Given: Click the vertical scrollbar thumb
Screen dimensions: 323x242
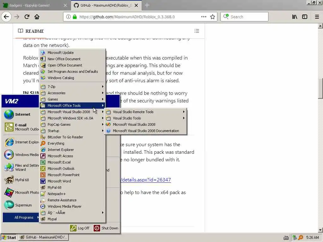Looking at the screenshot, I should [x=320, y=89].
